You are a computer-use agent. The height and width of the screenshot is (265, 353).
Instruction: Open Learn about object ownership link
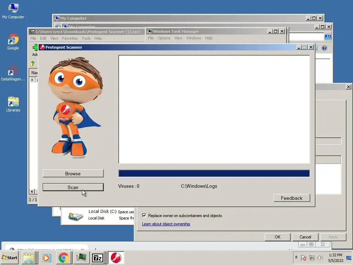point(166,224)
